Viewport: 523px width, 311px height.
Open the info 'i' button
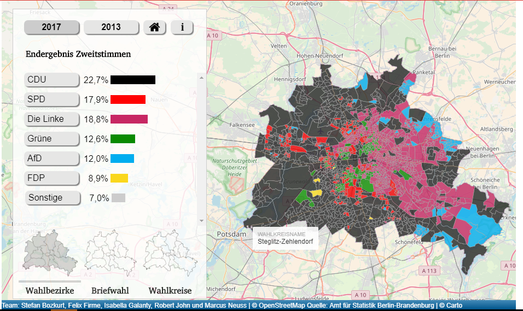(x=182, y=27)
